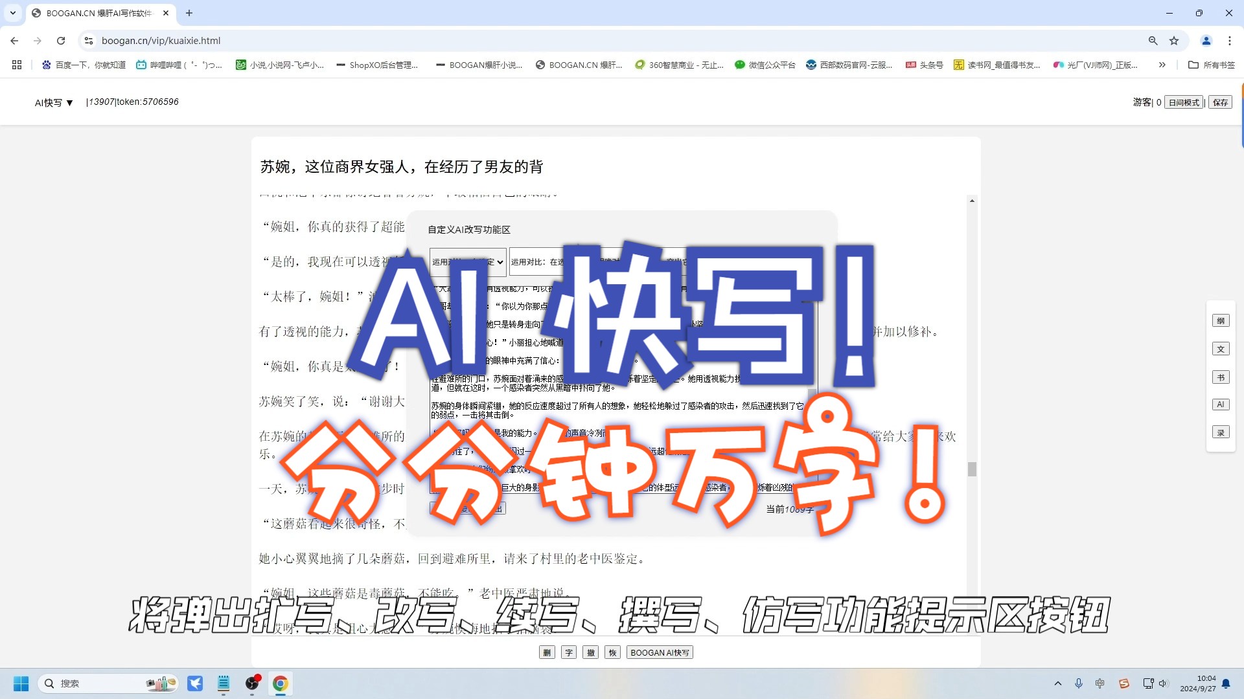The width and height of the screenshot is (1244, 699).
Task: Toggle 日间模式 button
Action: point(1184,102)
